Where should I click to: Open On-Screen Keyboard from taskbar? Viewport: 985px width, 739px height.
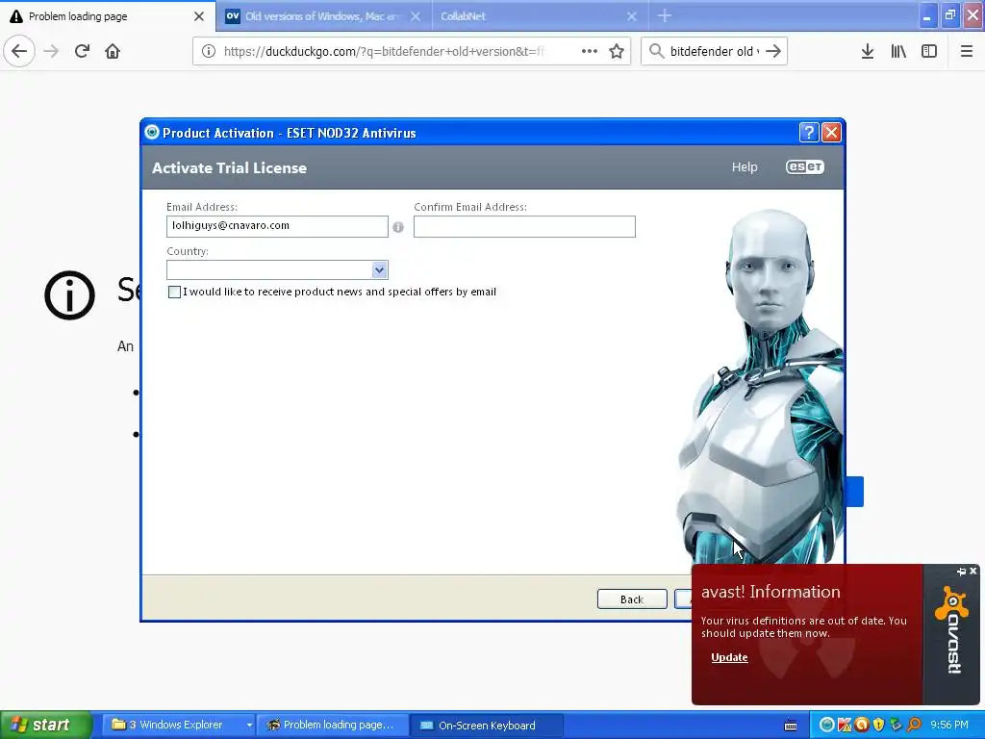click(x=487, y=726)
